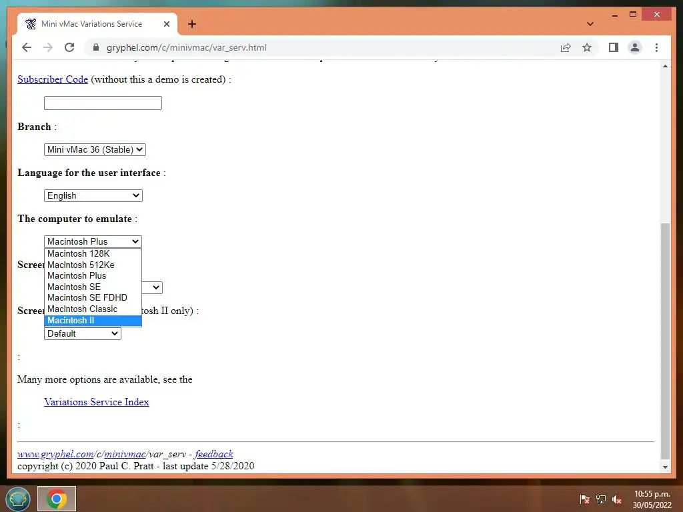Close the Mini vMac Variations Service tab
Screen dimensions: 683x512
[166, 24]
